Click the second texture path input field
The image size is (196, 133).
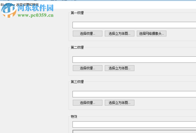pyautogui.click(x=134, y=60)
